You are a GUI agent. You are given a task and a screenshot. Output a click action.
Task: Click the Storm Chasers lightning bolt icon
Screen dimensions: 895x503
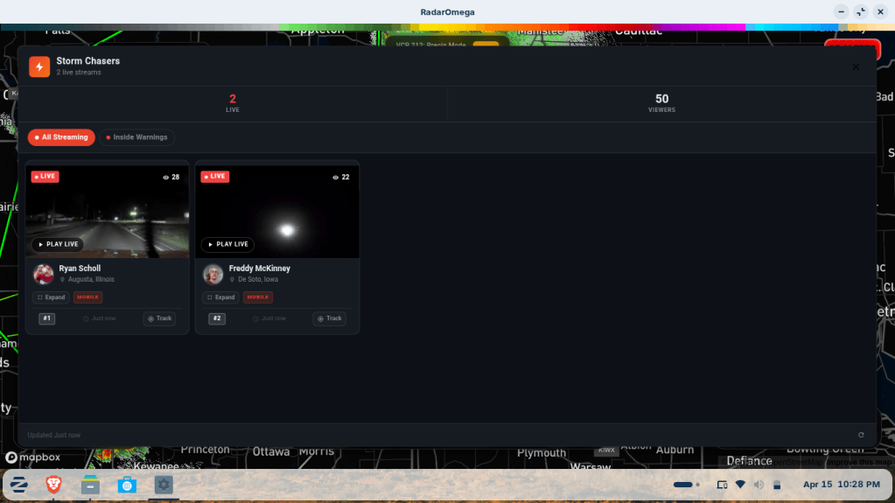pyautogui.click(x=38, y=66)
